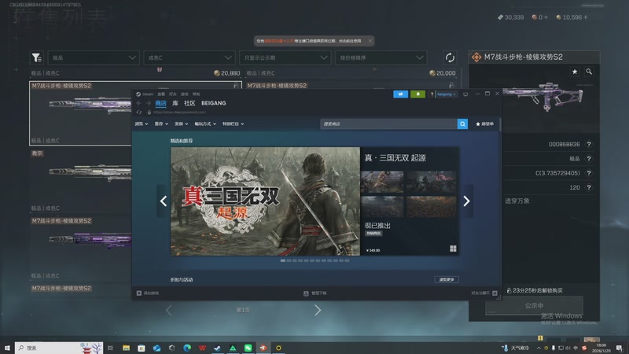Refresh the game listing with the circular arrows
Viewport: 629px width, 354px height.
(x=450, y=57)
